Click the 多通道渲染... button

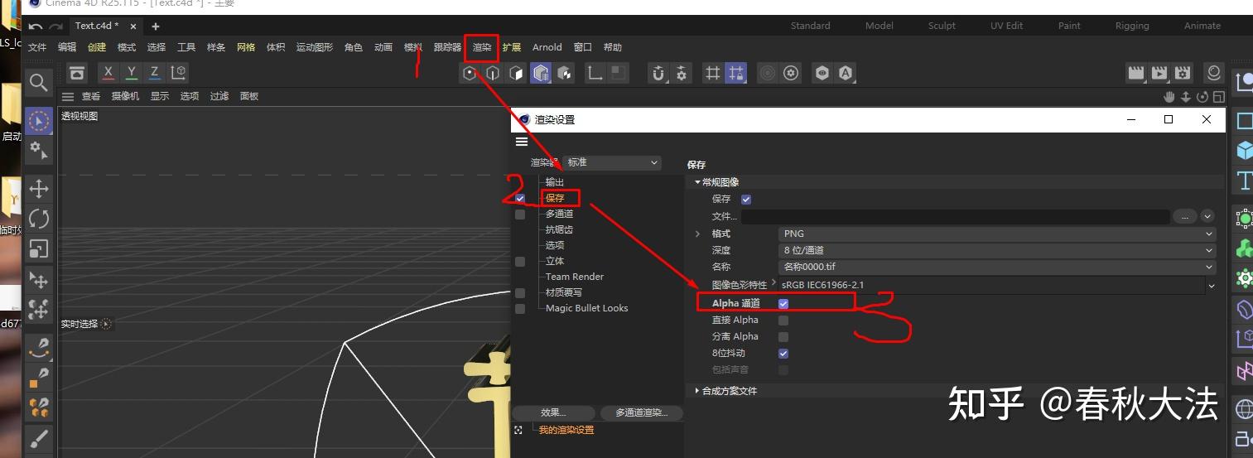coord(641,412)
